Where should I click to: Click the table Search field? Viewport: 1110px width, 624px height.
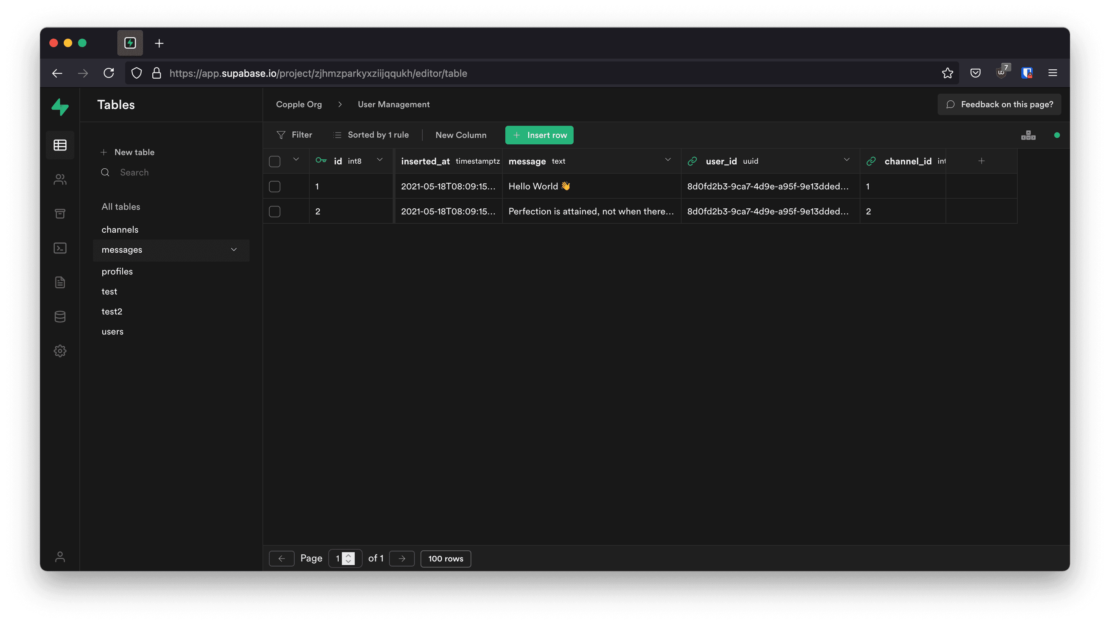click(x=134, y=172)
